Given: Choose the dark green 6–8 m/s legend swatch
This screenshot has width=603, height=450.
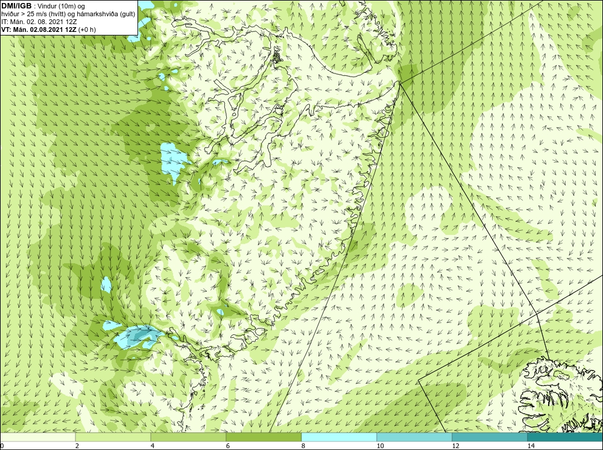Looking at the screenshot, I should (264, 437).
